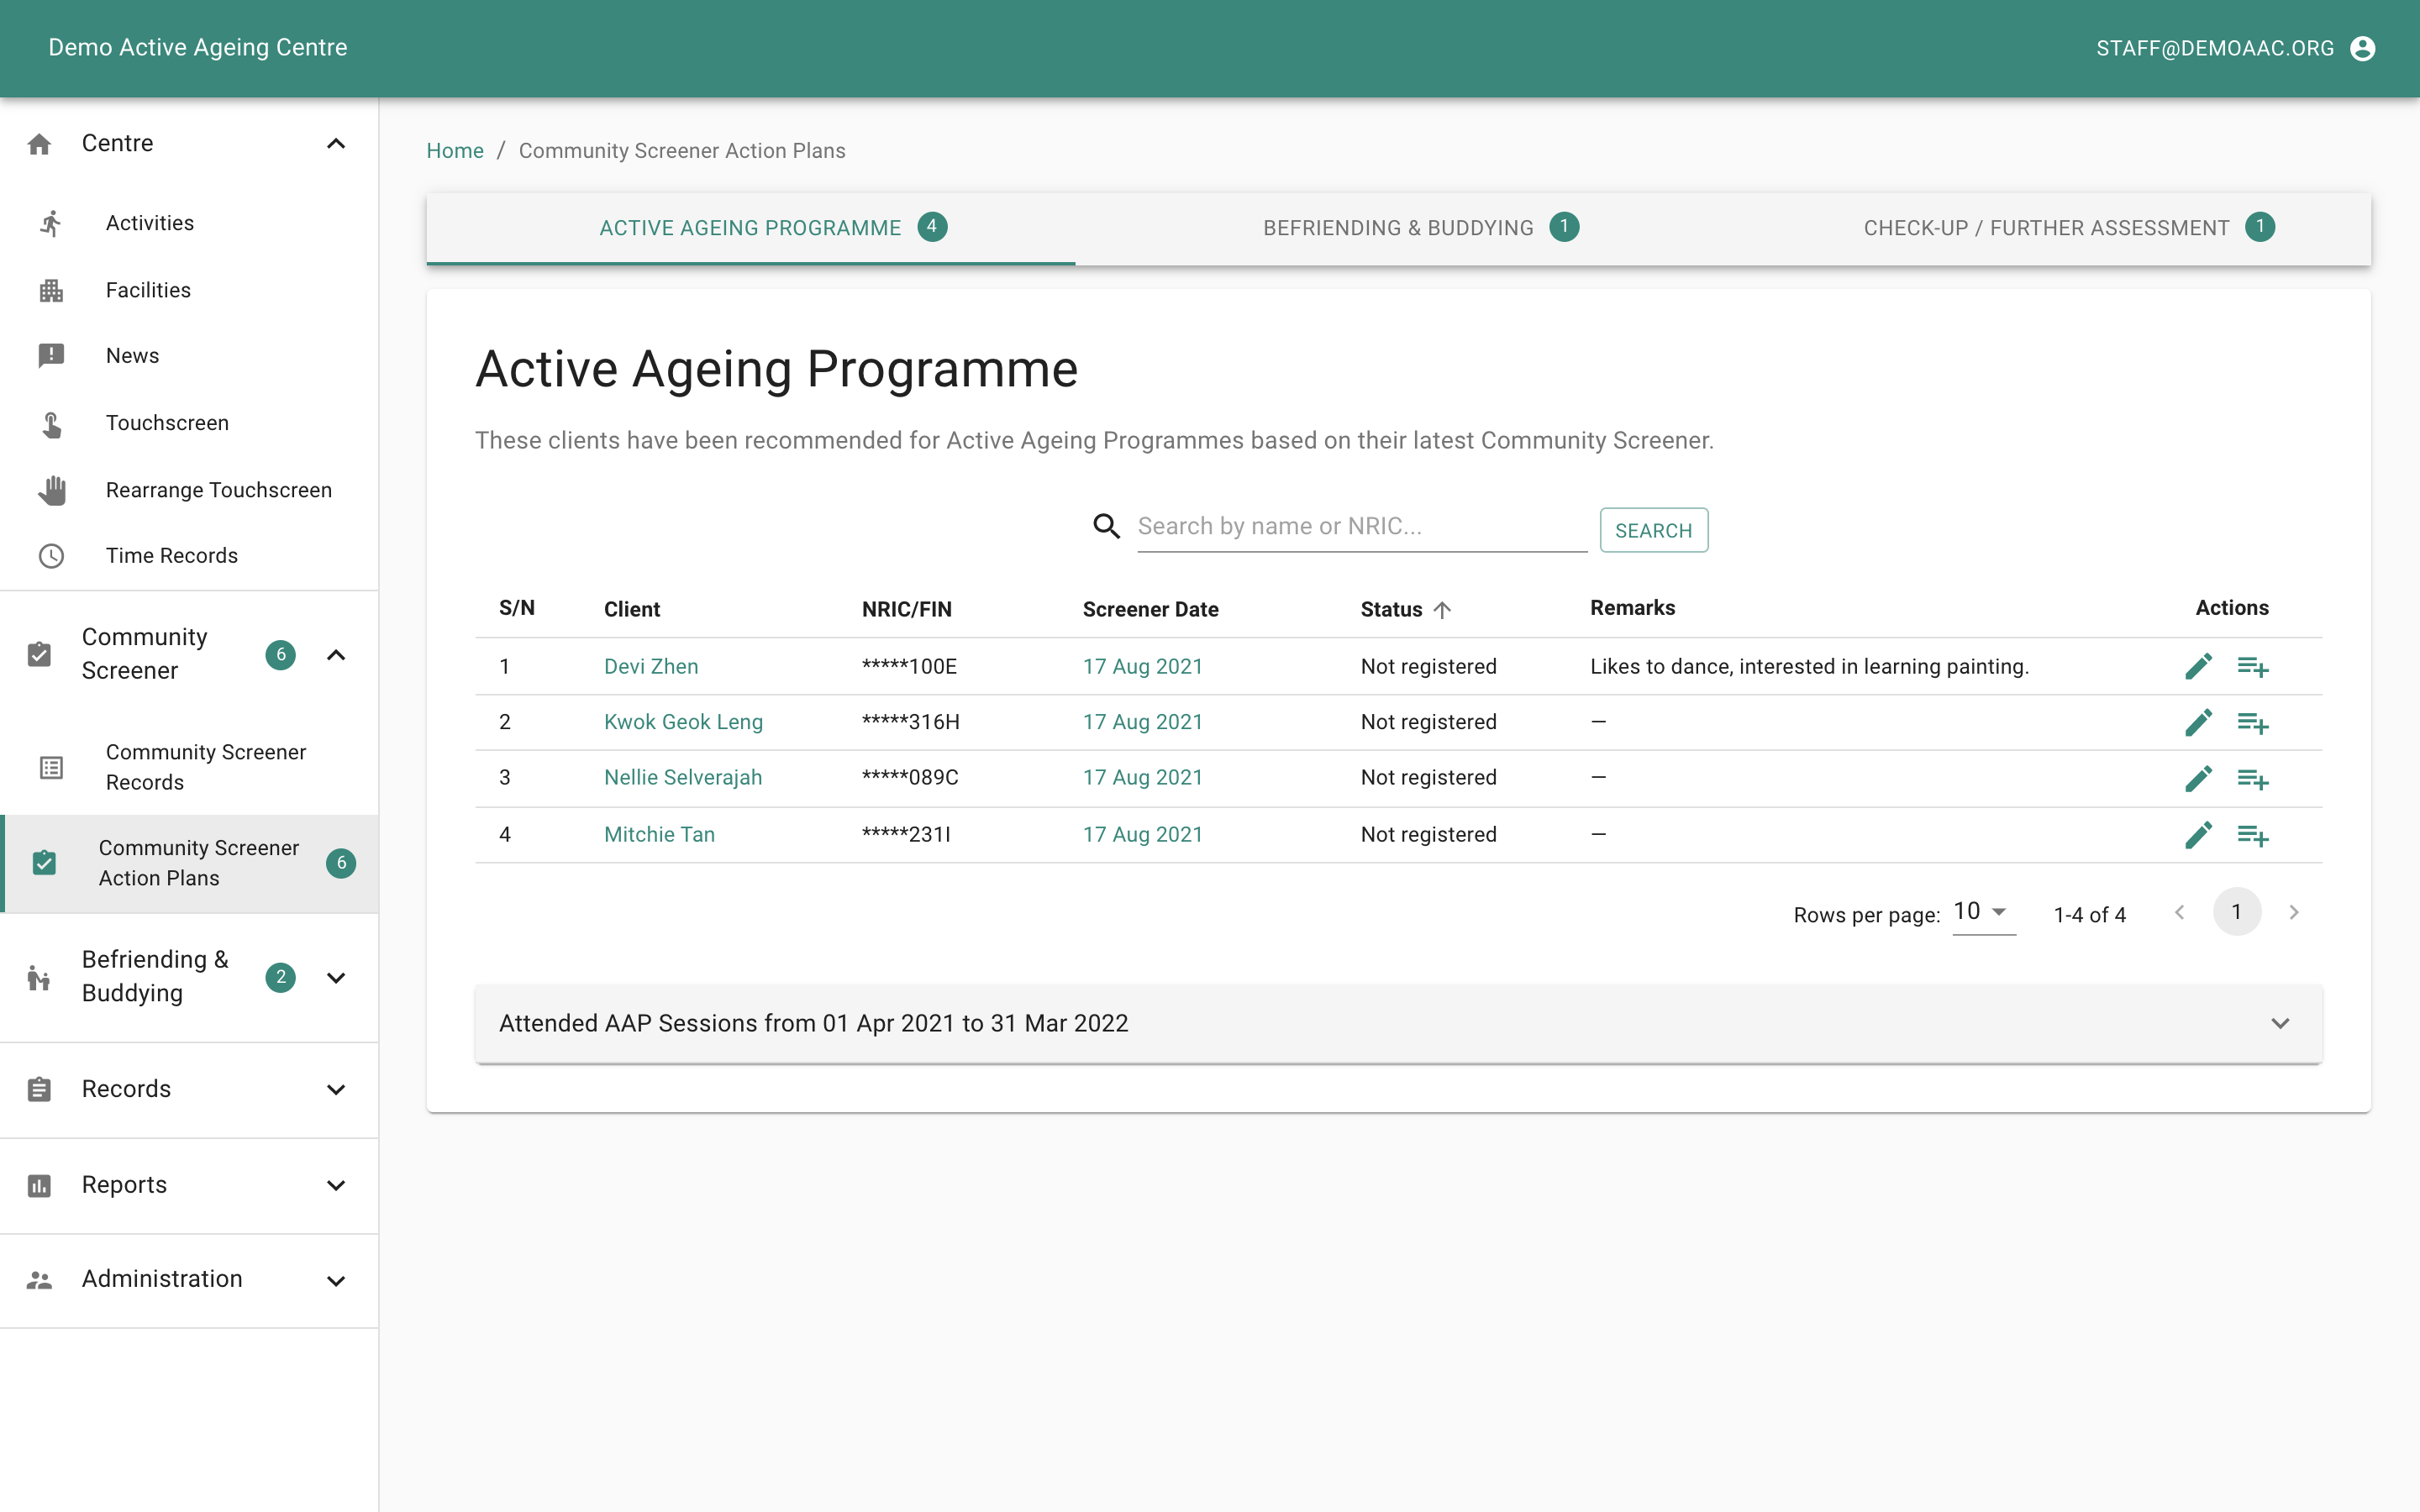Open rows per page dropdown
This screenshot has width=2420, height=1512.
coord(1982,912)
